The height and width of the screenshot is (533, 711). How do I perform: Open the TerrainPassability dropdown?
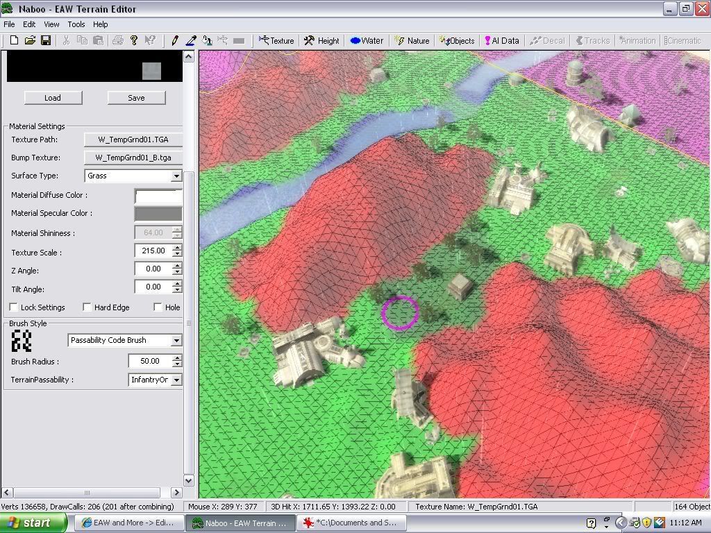176,380
